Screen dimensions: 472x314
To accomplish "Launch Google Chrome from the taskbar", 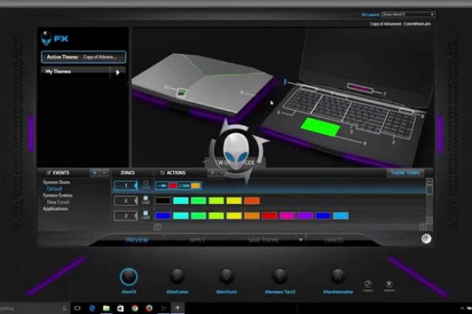I will pos(135,308).
